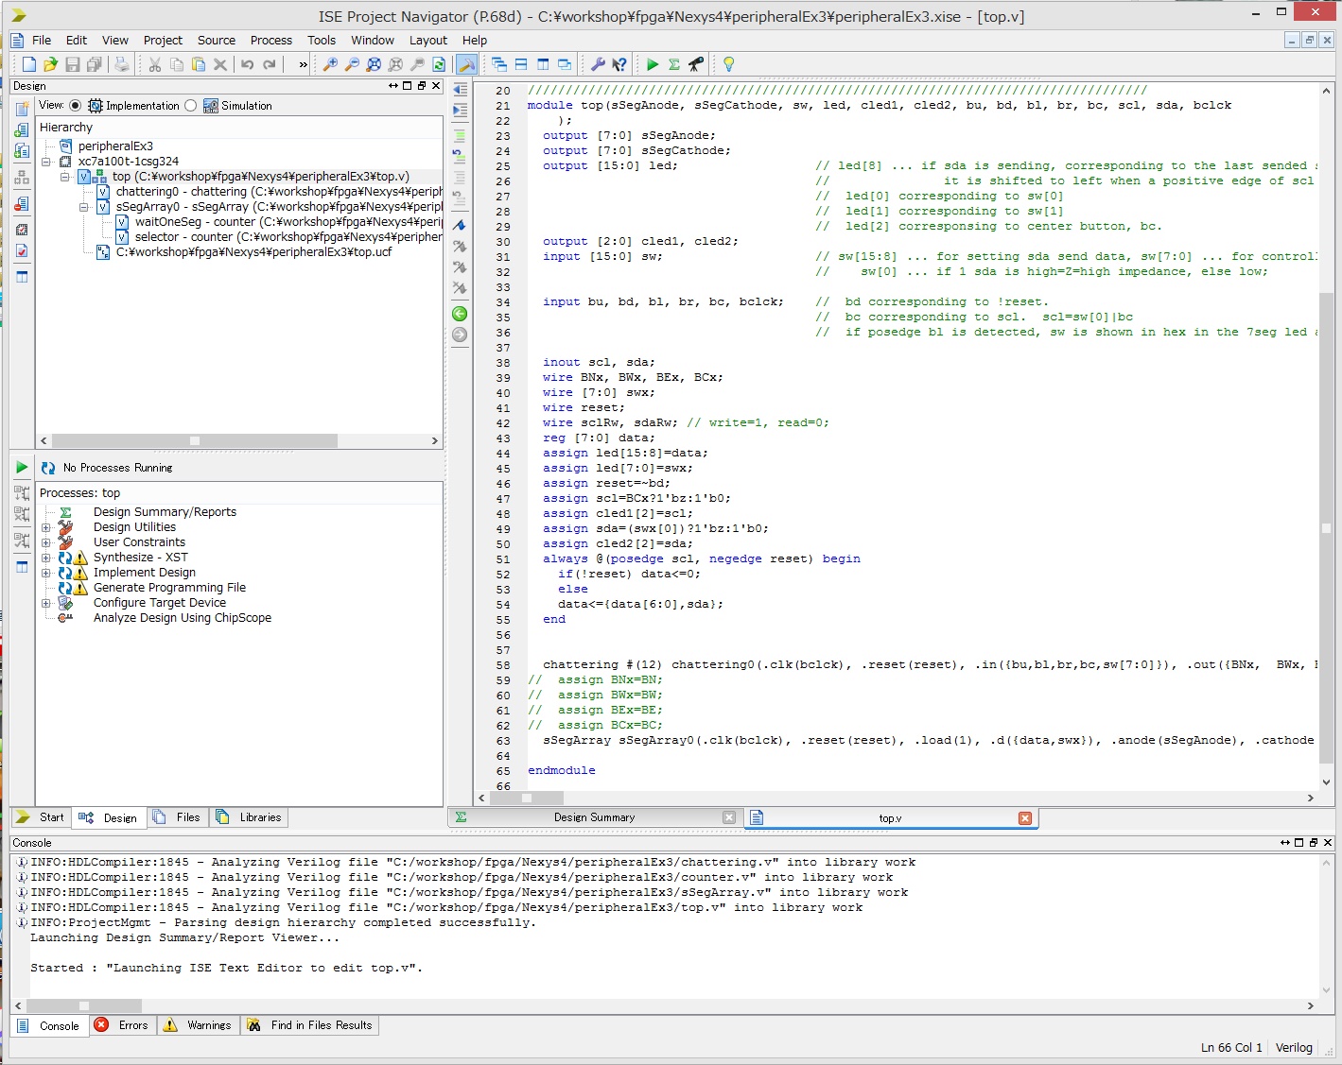Click the Save file toolbar icon
The width and height of the screenshot is (1342, 1065).
[x=73, y=64]
